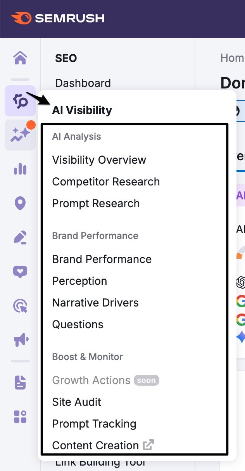The width and height of the screenshot is (245, 471).
Task: Open the My Reports document icon
Action: pyautogui.click(x=19, y=382)
